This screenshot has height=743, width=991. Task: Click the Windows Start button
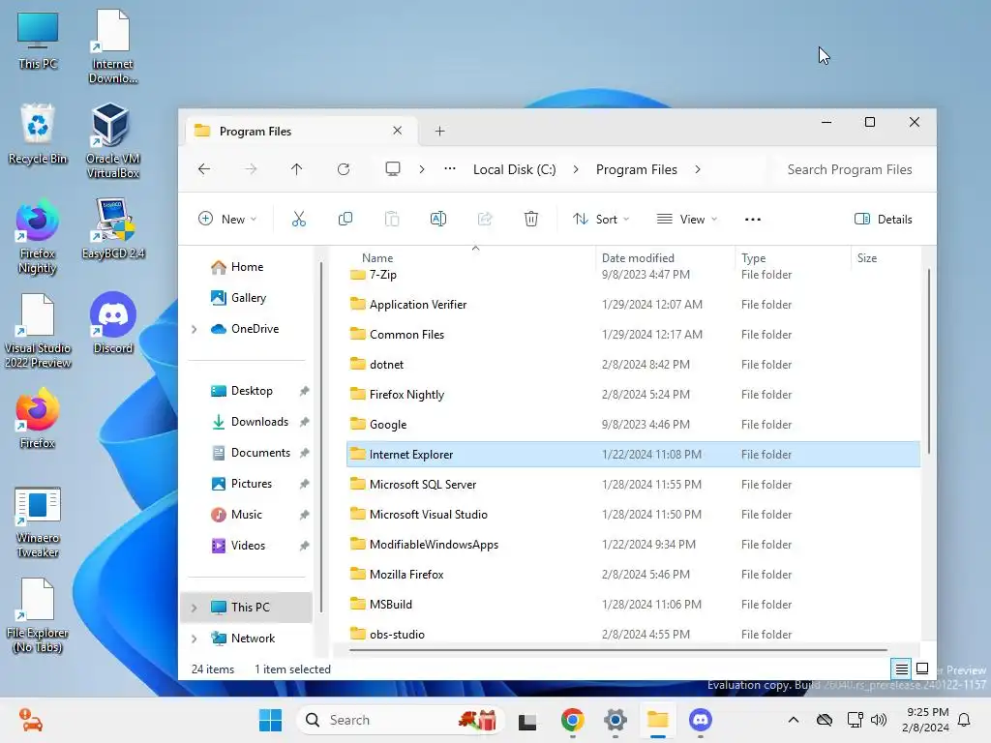pyautogui.click(x=271, y=720)
